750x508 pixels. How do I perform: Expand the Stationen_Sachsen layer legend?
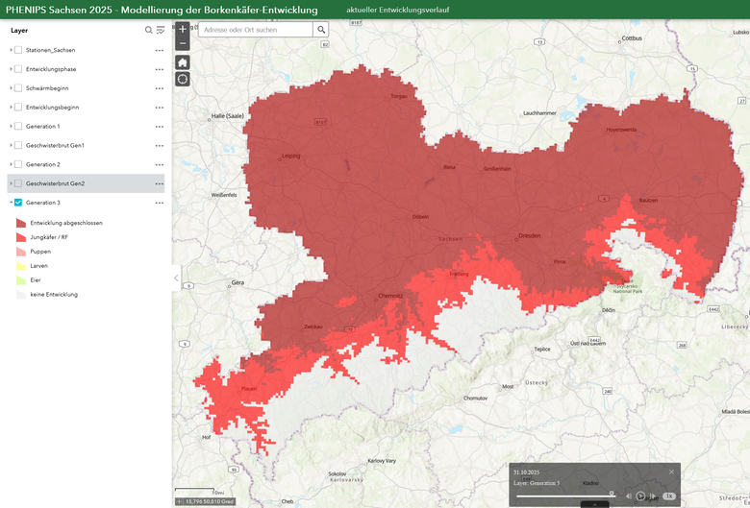(x=11, y=50)
